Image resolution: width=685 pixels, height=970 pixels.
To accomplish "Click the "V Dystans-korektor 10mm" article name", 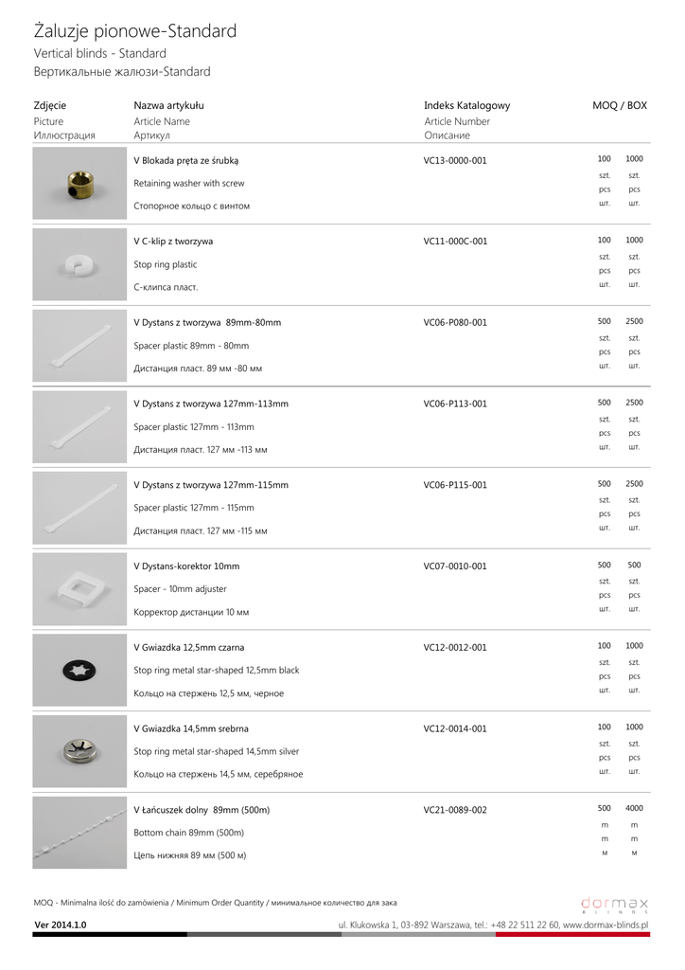I will [x=186, y=566].
